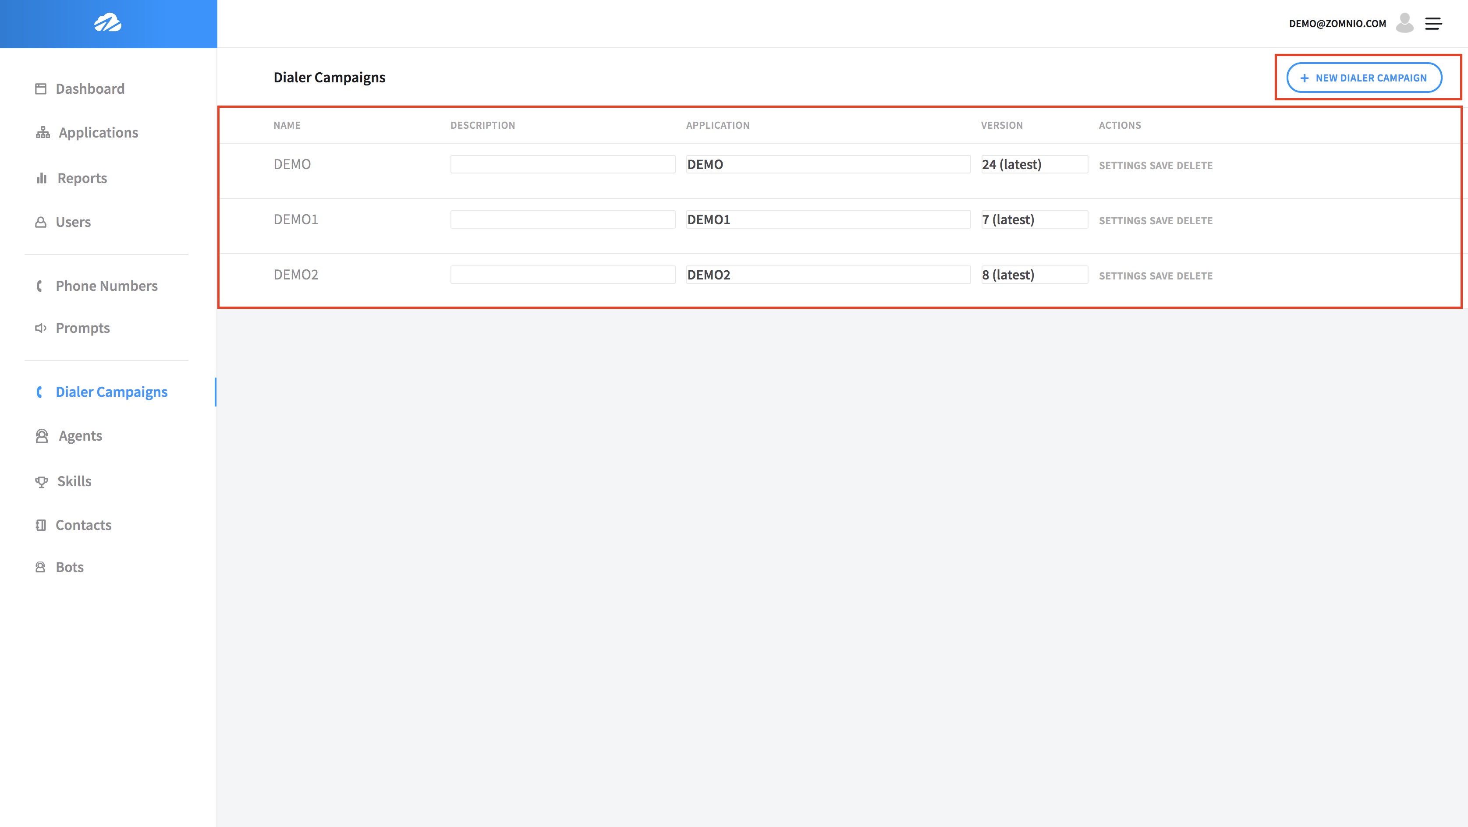Click the Dashboard sidebar icon
1468x827 pixels.
point(40,88)
